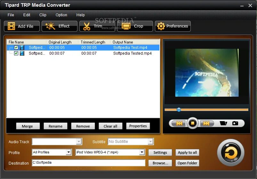Screen dimensions: 257x179
Task: Click film icon of Softpedia Tested.mp4 row
Action: pyautogui.click(x=22, y=53)
